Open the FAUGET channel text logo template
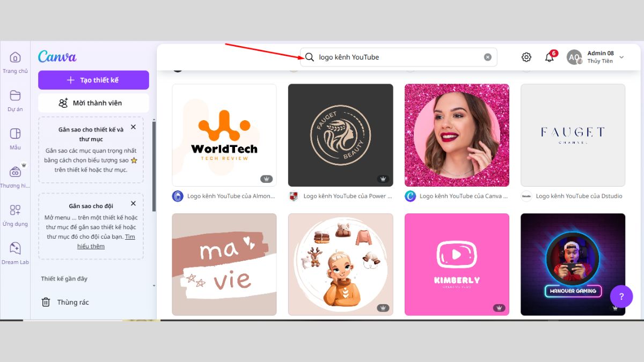644x362 pixels. tap(573, 135)
